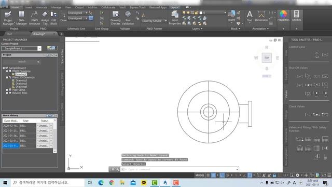Switch to the Manage ribbon tab
This screenshot has width=332, height=187.
[x=56, y=7]
